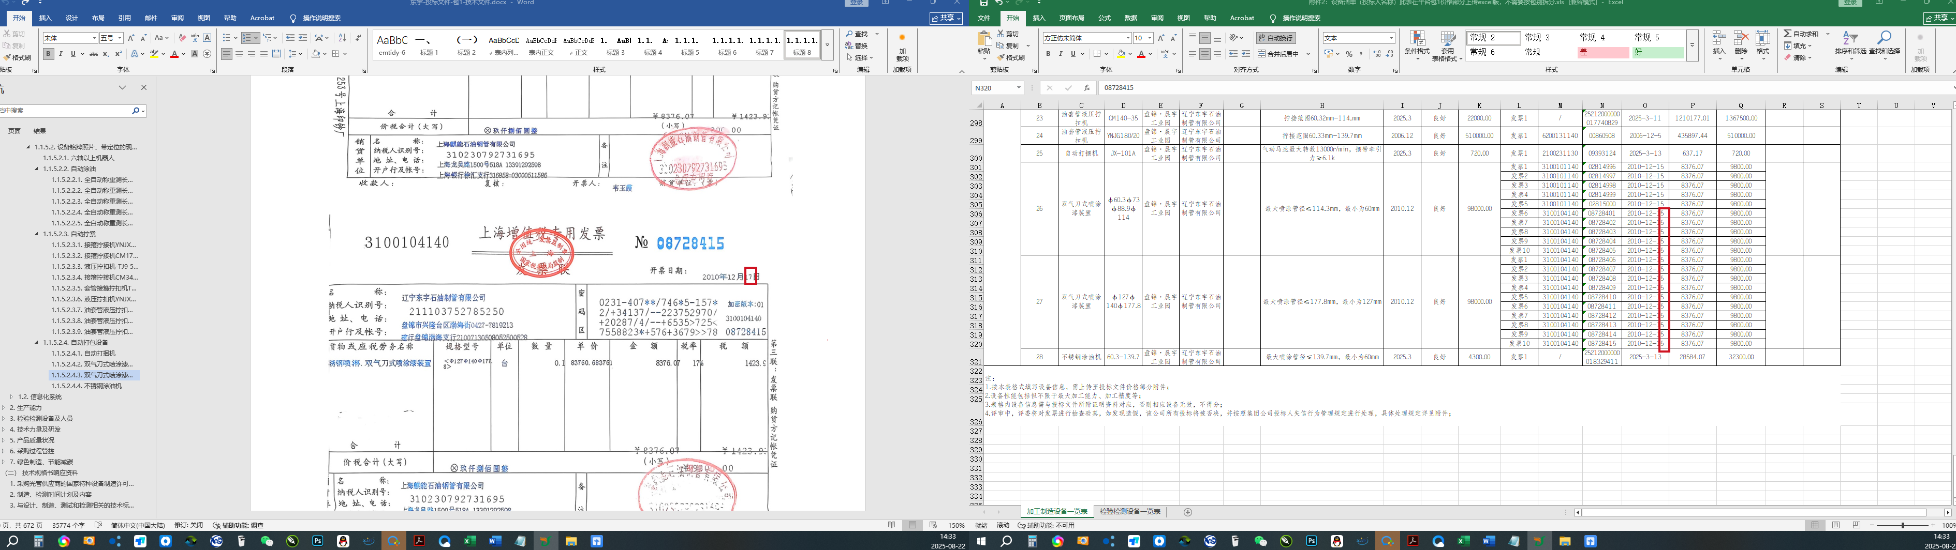Click Excel's insert function fx icon
Screen dimensions: 1956x550
pos(1086,88)
